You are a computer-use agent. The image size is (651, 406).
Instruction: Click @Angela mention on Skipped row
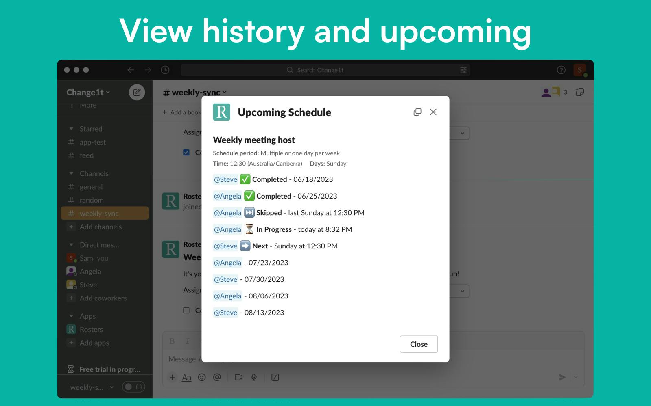click(x=227, y=213)
